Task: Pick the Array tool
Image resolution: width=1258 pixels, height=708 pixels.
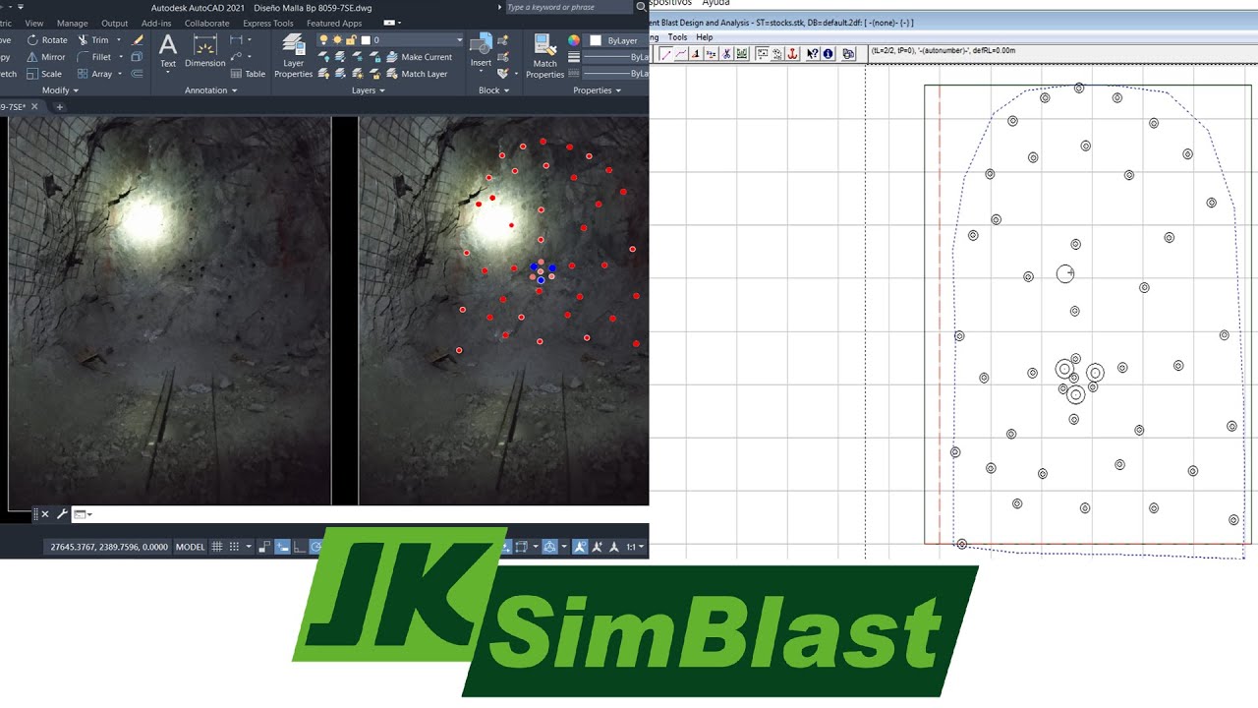Action: 94,74
